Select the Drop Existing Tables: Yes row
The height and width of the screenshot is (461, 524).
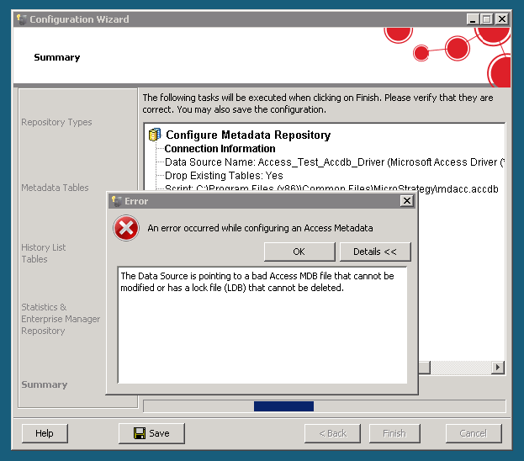pos(224,176)
